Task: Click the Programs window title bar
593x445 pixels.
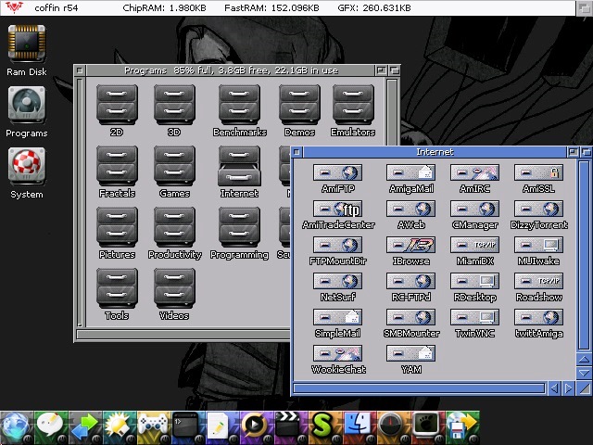Action: click(231, 70)
